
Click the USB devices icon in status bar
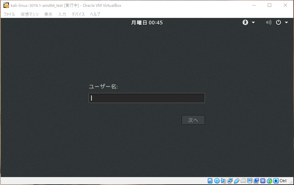click(x=236, y=181)
